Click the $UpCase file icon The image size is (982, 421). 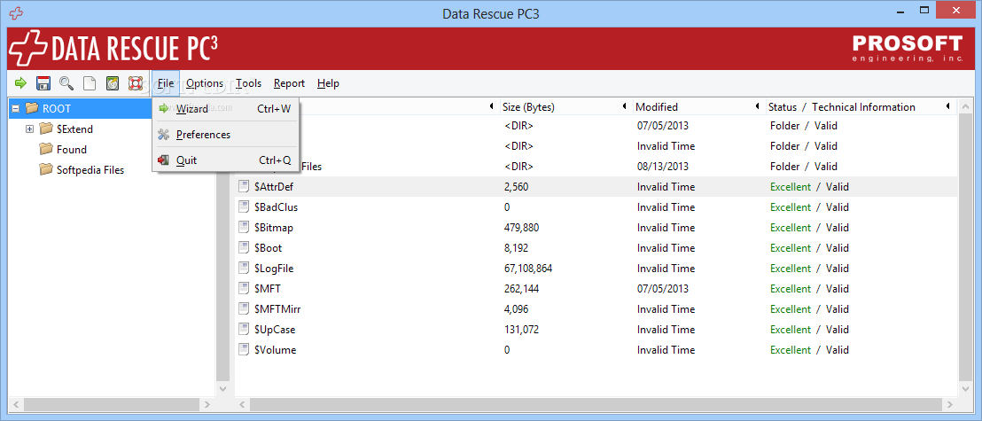pos(244,329)
